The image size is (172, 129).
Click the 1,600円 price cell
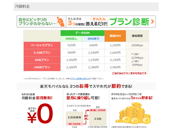(115, 53)
